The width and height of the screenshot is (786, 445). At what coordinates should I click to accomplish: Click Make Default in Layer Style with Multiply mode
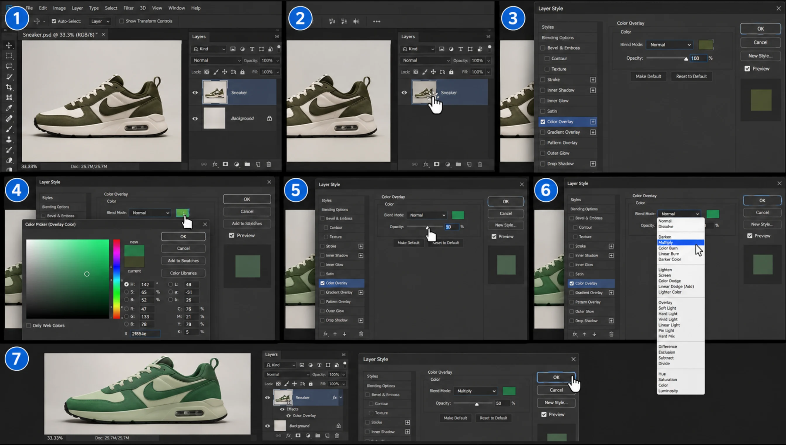[455, 418]
